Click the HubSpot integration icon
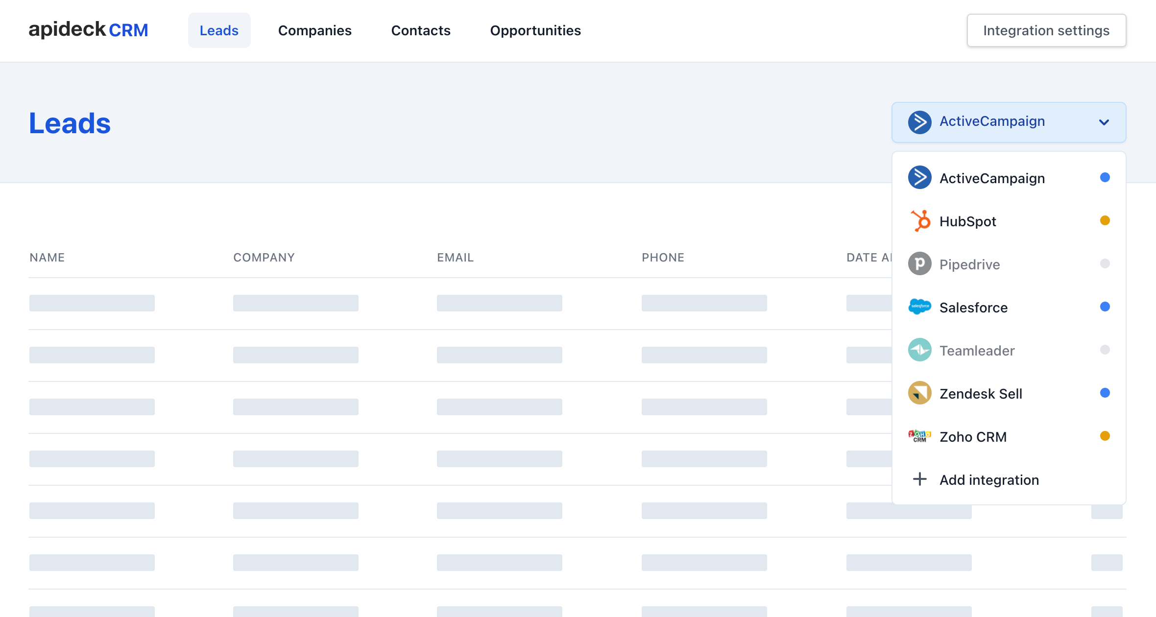The width and height of the screenshot is (1156, 617). [x=918, y=221]
